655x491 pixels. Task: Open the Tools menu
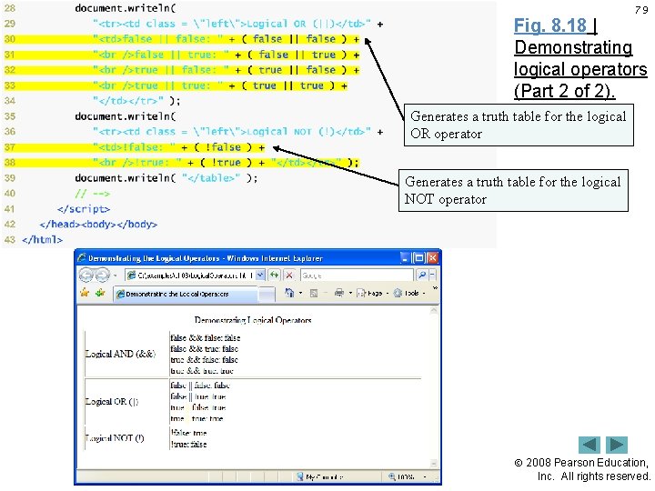pyautogui.click(x=409, y=294)
